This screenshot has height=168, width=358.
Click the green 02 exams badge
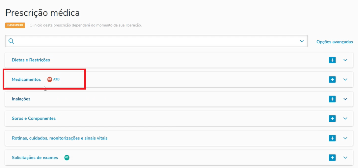click(67, 158)
